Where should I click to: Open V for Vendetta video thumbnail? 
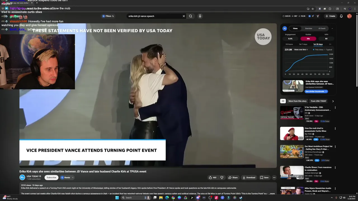pyautogui.click(x=292, y=113)
